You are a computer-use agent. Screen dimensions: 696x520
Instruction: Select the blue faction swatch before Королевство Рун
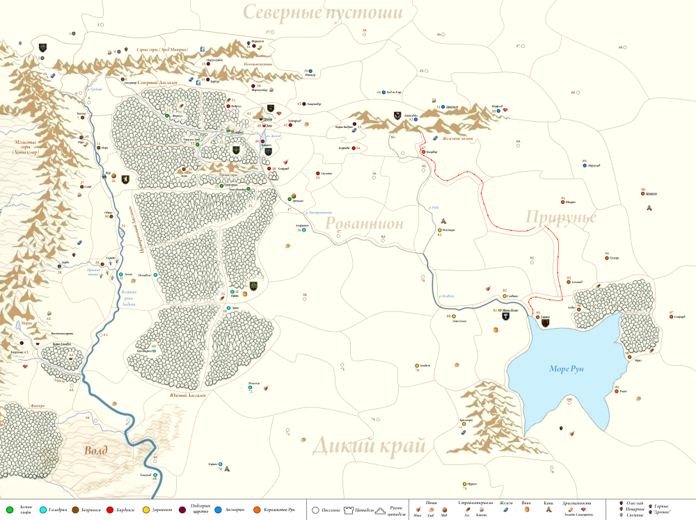coord(218,510)
